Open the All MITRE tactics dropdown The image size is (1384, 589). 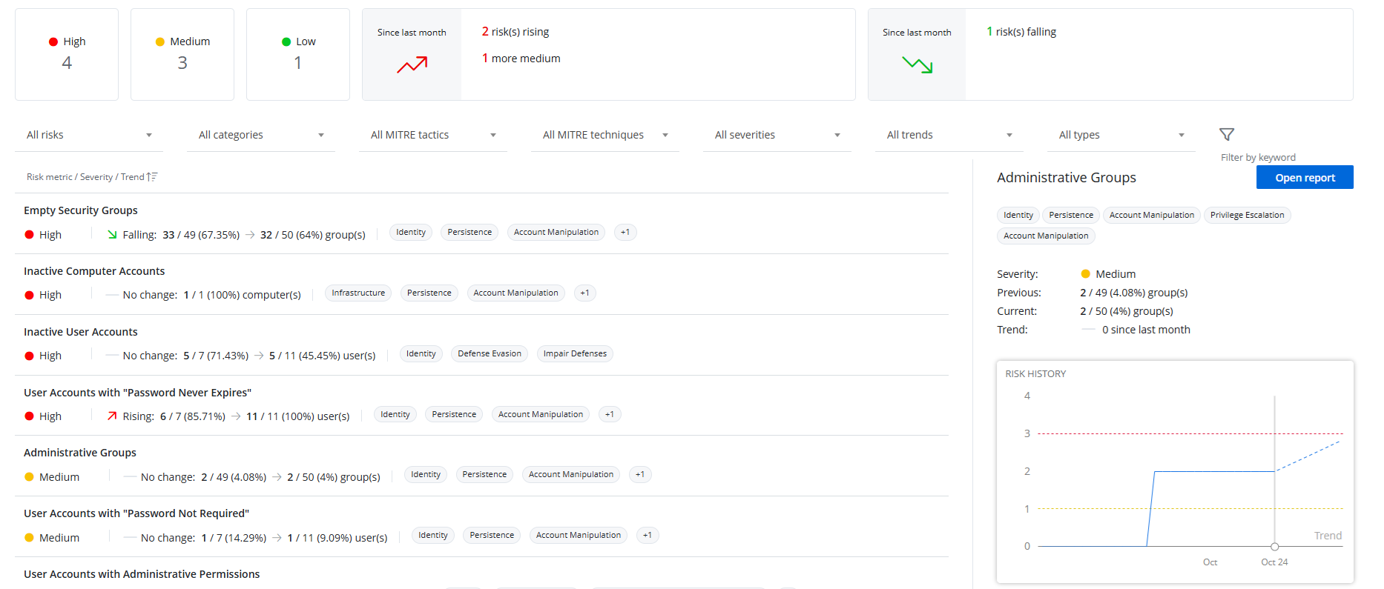[x=433, y=135]
